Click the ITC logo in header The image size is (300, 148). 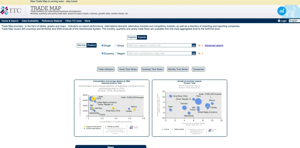(11, 11)
